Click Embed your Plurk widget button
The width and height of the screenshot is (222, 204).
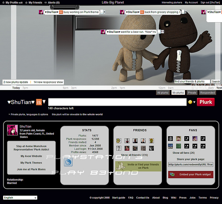191,174
